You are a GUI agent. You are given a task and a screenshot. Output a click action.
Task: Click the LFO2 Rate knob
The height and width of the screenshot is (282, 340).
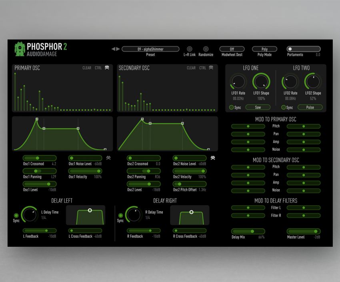(x=290, y=82)
